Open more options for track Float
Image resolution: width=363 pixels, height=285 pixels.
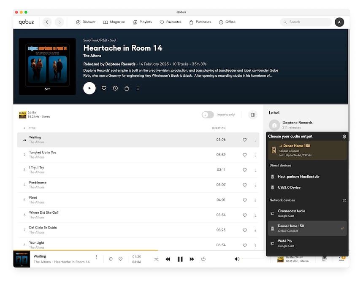coord(255,200)
